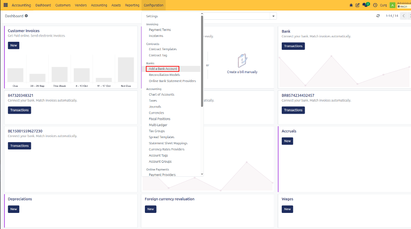Click the Create a bill manually icon
Image resolution: width=411 pixels, height=229 pixels.
pyautogui.click(x=242, y=61)
